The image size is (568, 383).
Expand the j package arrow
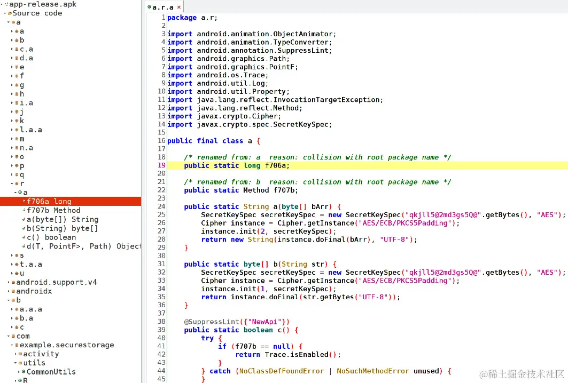point(12,112)
